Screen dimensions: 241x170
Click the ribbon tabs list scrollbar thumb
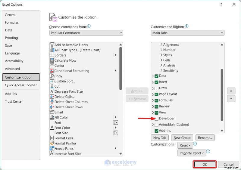222,95
